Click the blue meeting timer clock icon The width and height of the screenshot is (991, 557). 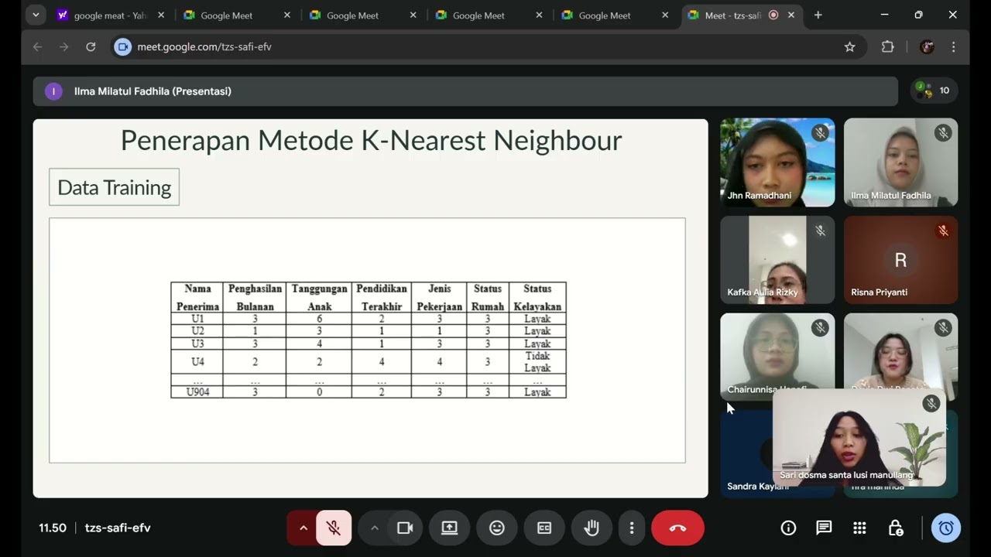[x=946, y=528]
